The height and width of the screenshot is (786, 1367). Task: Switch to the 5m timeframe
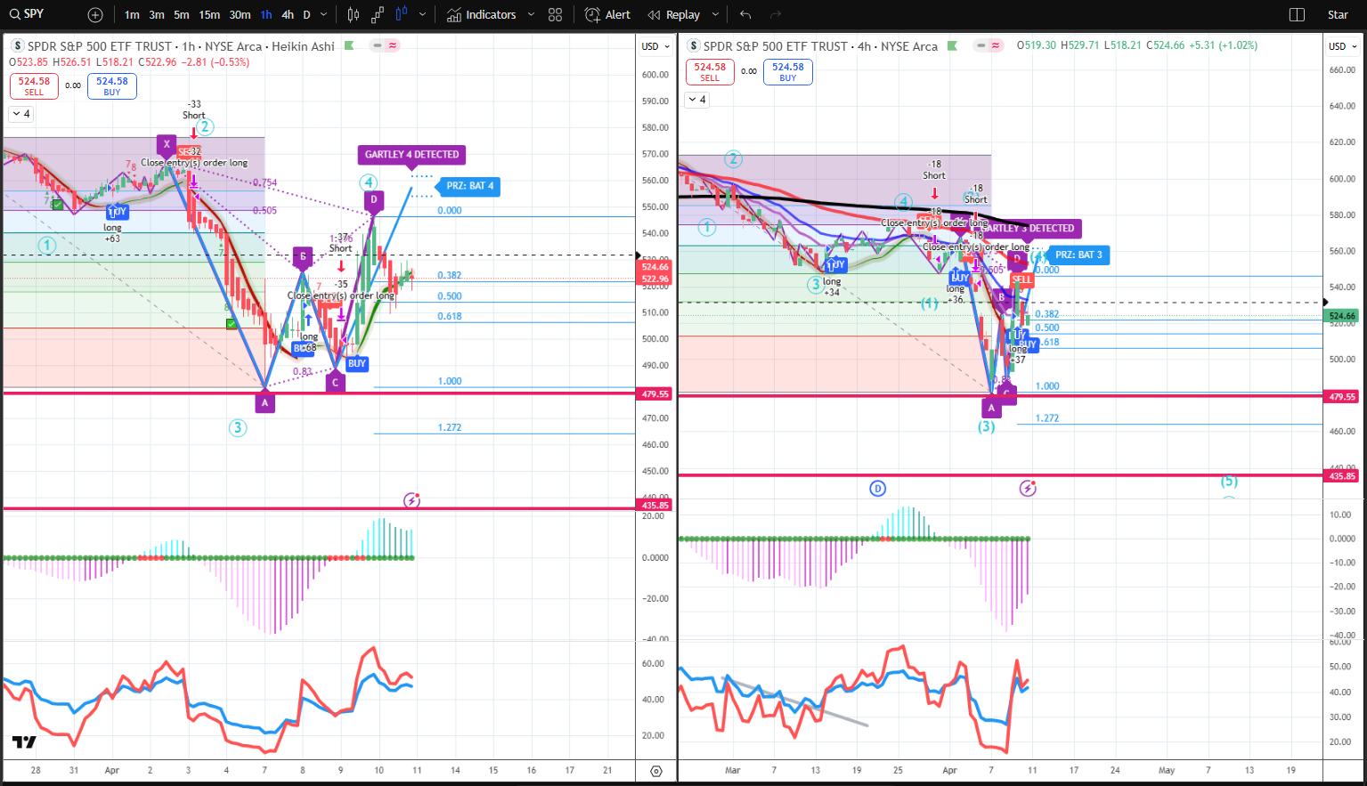click(x=182, y=15)
